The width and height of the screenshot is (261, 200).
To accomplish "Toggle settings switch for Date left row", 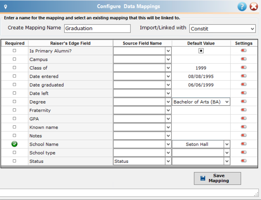I will pyautogui.click(x=244, y=93).
